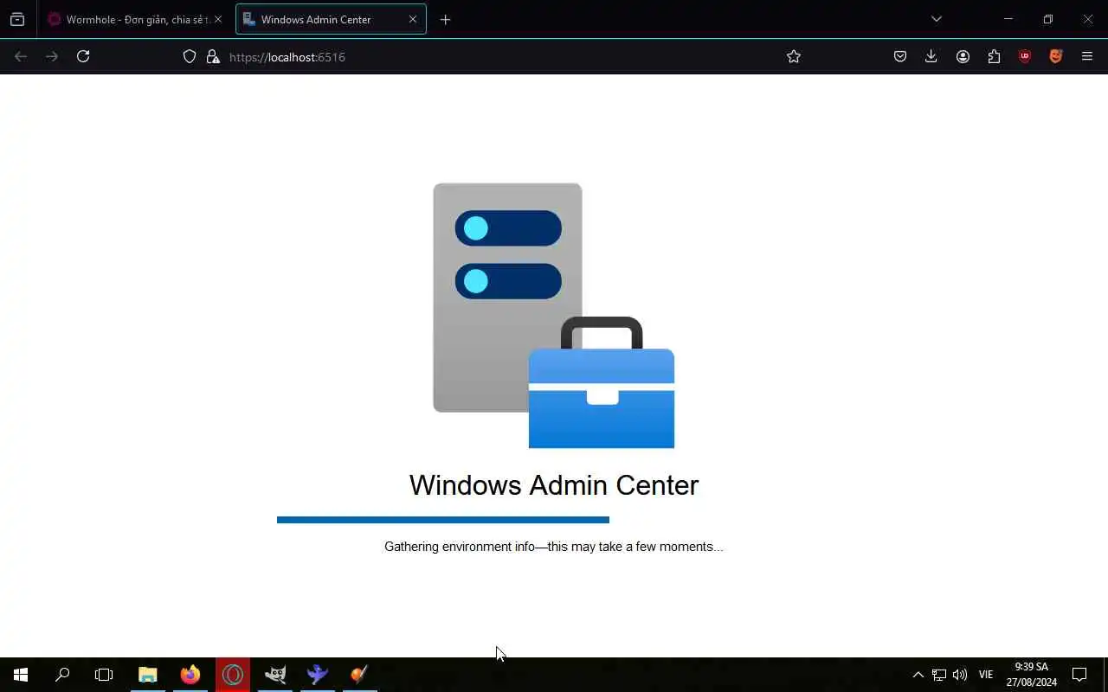Bookmark this page with the star
Screen dimensions: 1108x692
(794, 56)
